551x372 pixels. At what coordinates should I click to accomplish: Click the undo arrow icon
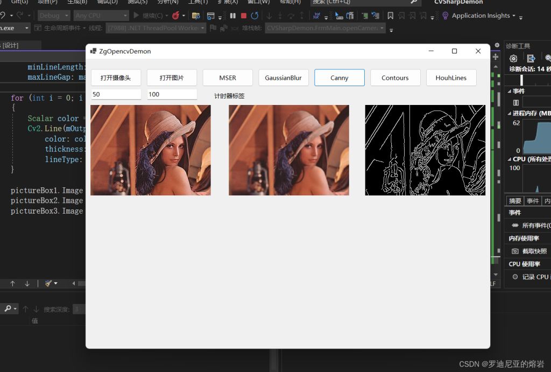point(3,15)
